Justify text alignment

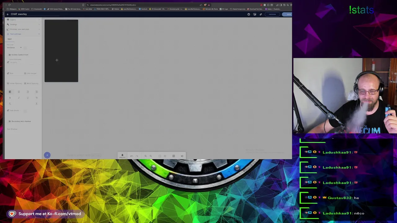(x=37, y=92)
